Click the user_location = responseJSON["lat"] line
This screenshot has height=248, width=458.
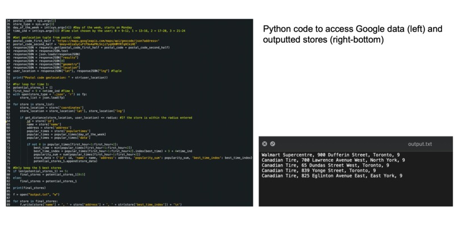click(x=67, y=71)
